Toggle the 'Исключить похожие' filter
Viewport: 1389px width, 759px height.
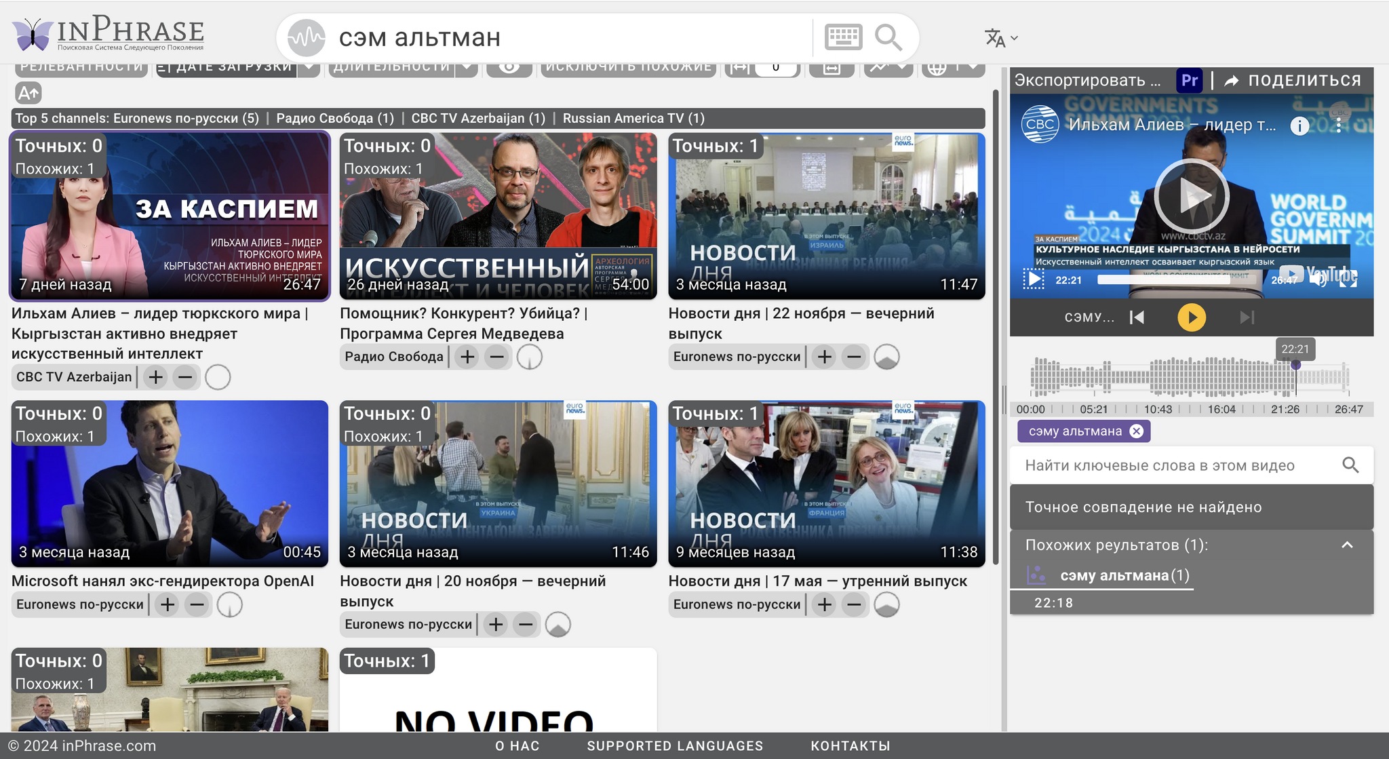[x=629, y=67]
